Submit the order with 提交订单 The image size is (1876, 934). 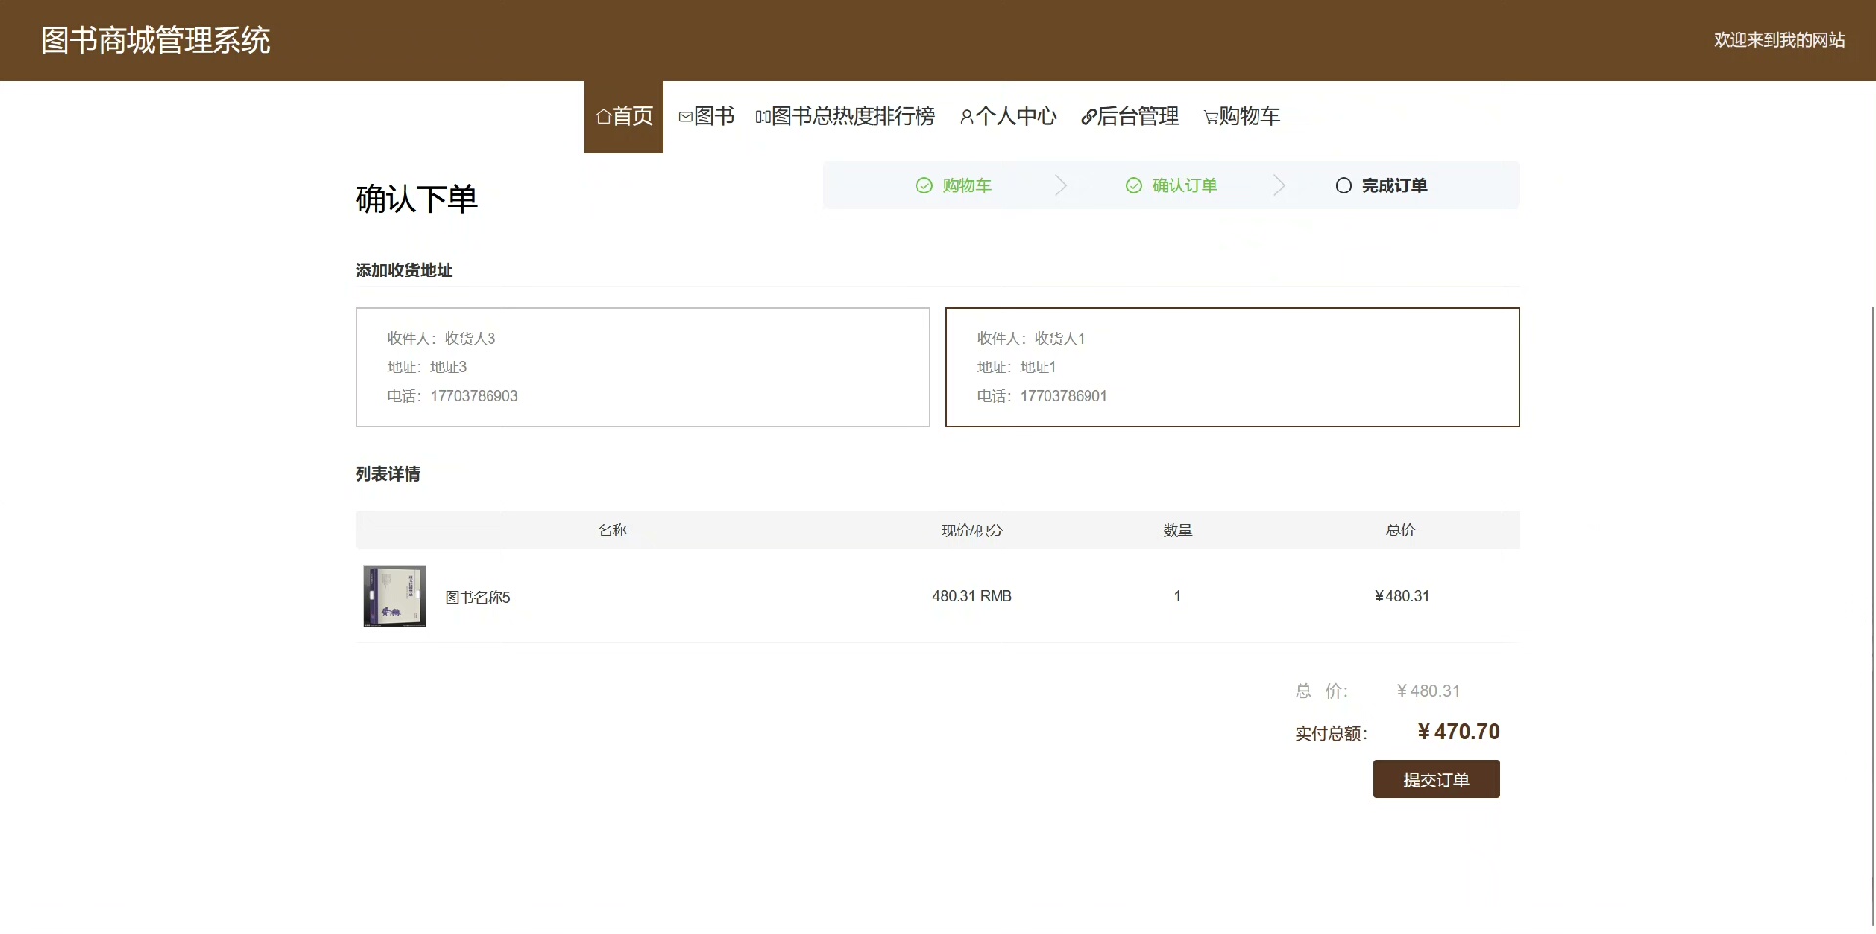(x=1436, y=780)
